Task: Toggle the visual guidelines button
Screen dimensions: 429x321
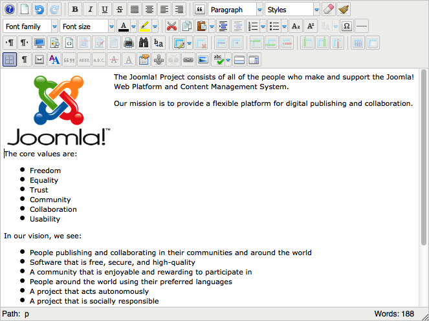Action: pos(10,60)
